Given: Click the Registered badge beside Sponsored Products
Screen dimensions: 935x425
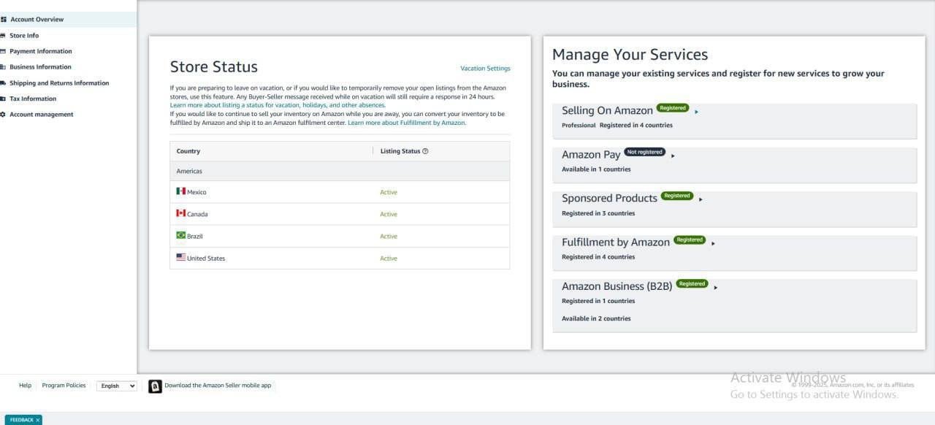Looking at the screenshot, I should click(677, 196).
